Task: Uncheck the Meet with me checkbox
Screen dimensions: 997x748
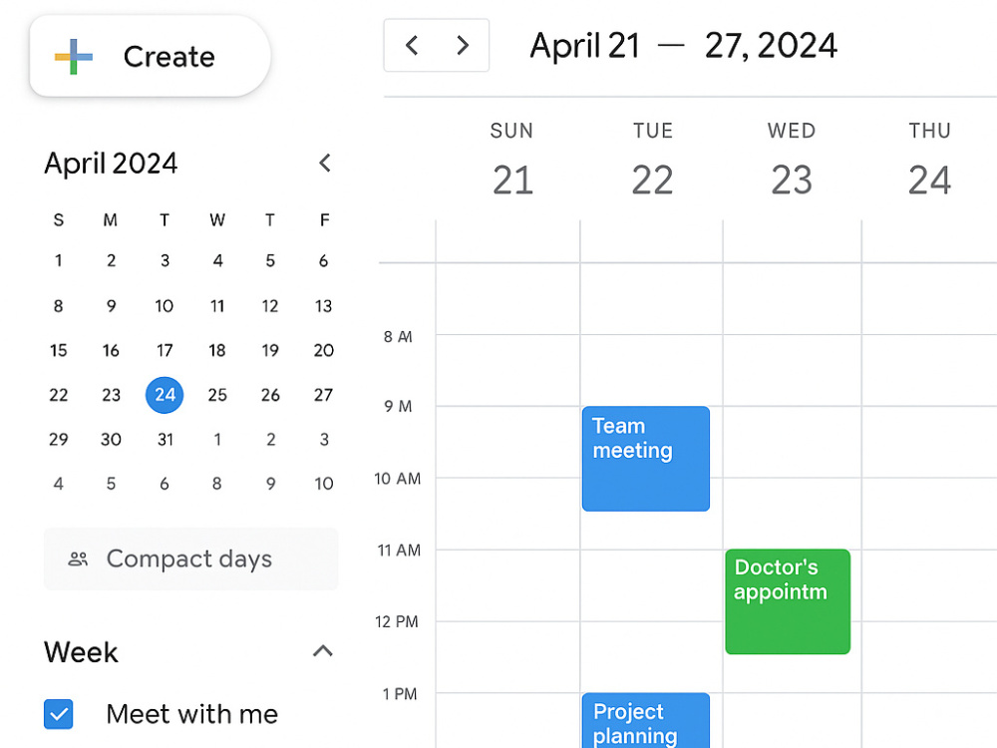Action: 59,714
